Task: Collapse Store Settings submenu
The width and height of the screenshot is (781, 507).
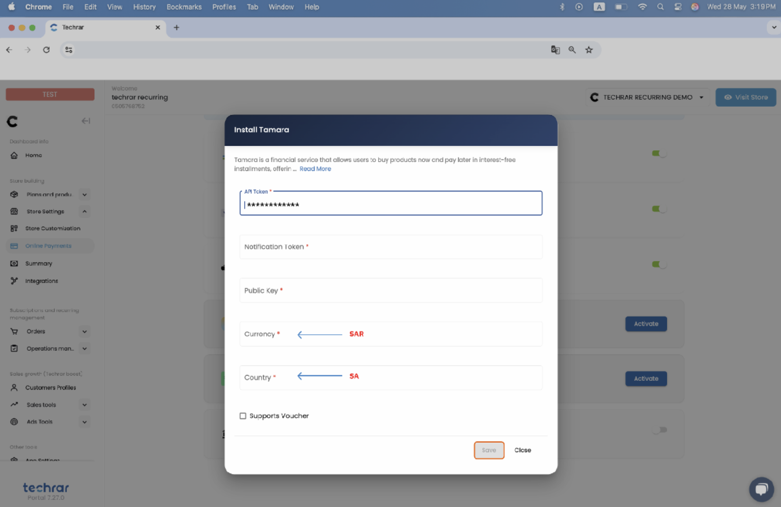Action: pos(84,211)
